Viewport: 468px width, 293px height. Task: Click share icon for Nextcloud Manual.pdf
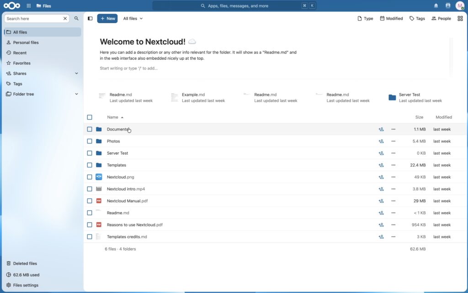click(381, 201)
